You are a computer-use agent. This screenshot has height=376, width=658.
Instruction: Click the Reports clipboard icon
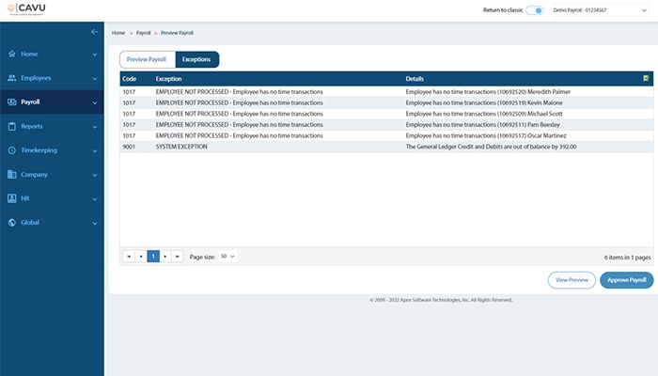tap(11, 126)
